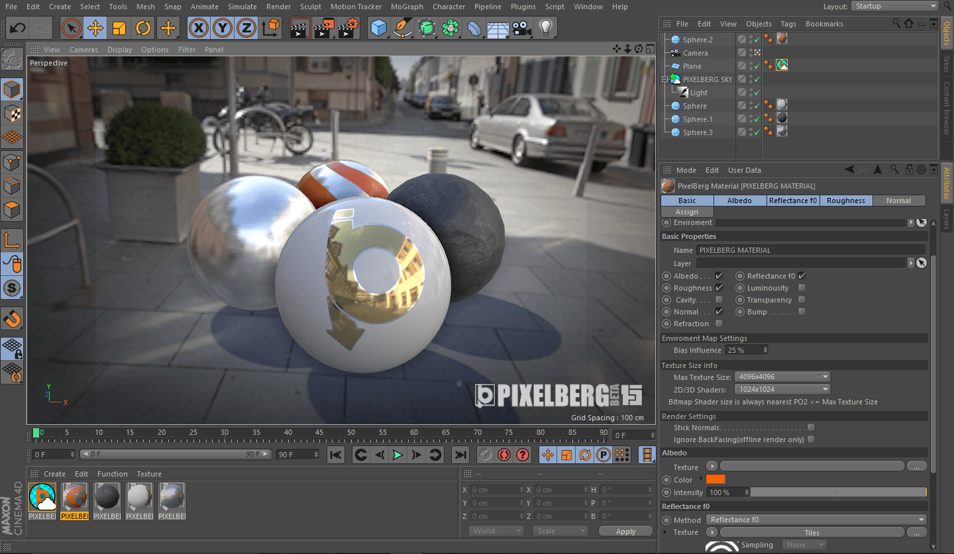Open the MoGraph menu

(406, 7)
